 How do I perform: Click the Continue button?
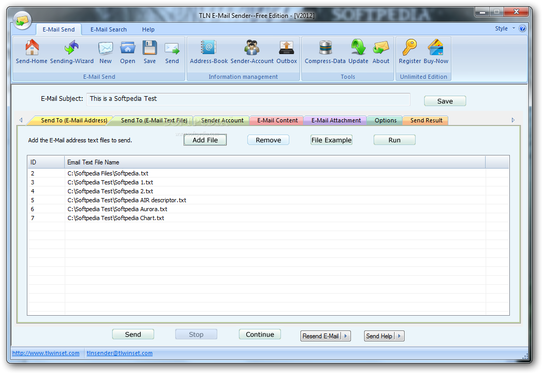coord(260,334)
